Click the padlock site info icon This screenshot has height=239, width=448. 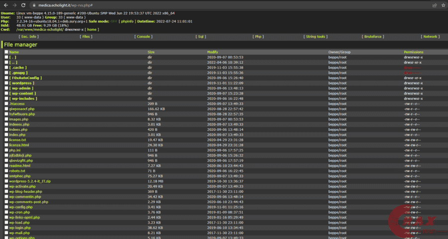tap(34, 5)
